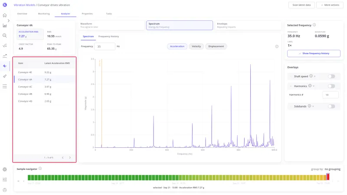Select the Conveyor 4A row
This screenshot has height=195, width=347.
[x=45, y=79]
